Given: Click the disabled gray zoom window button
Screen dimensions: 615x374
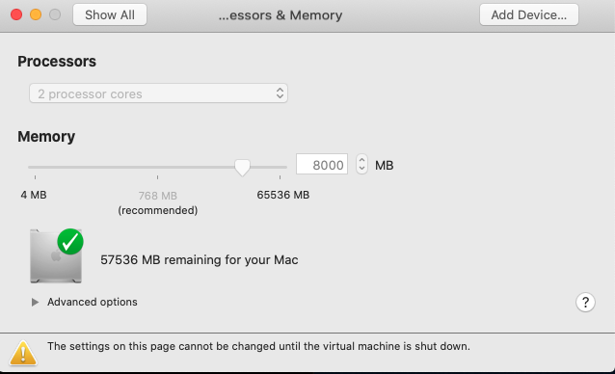Looking at the screenshot, I should click(x=55, y=14).
